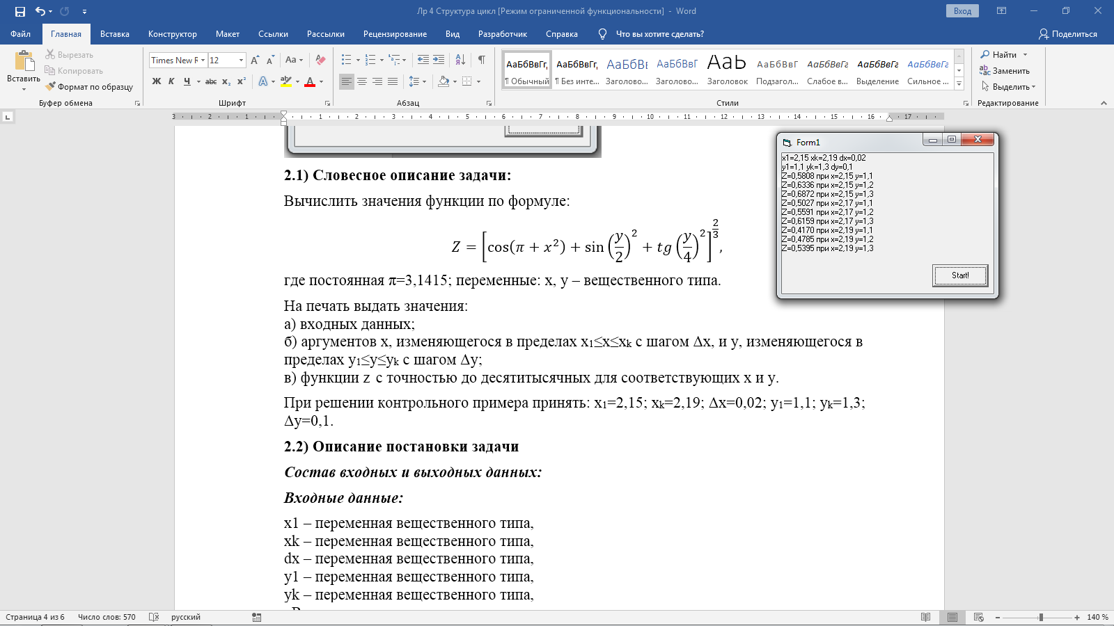1114x626 pixels.
Task: Open the font name dropdown Times New Roman
Action: (x=203, y=60)
